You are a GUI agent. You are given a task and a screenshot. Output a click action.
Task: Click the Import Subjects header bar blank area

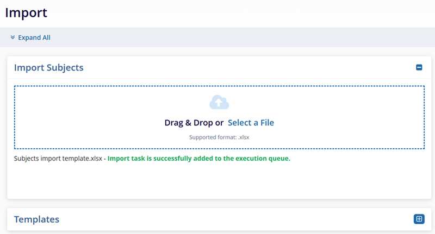point(245,67)
